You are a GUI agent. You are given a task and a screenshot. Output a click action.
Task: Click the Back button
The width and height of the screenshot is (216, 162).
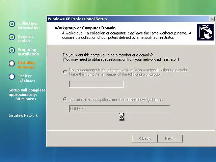click(145, 138)
